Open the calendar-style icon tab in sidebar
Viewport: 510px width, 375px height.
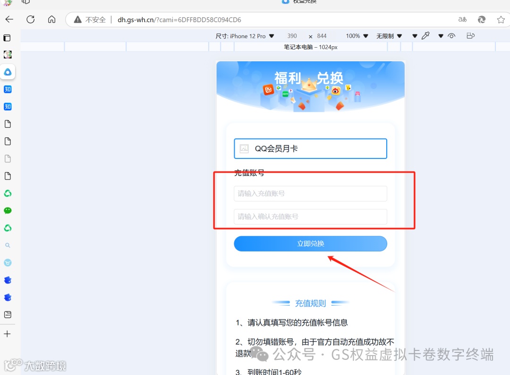pyautogui.click(x=8, y=315)
